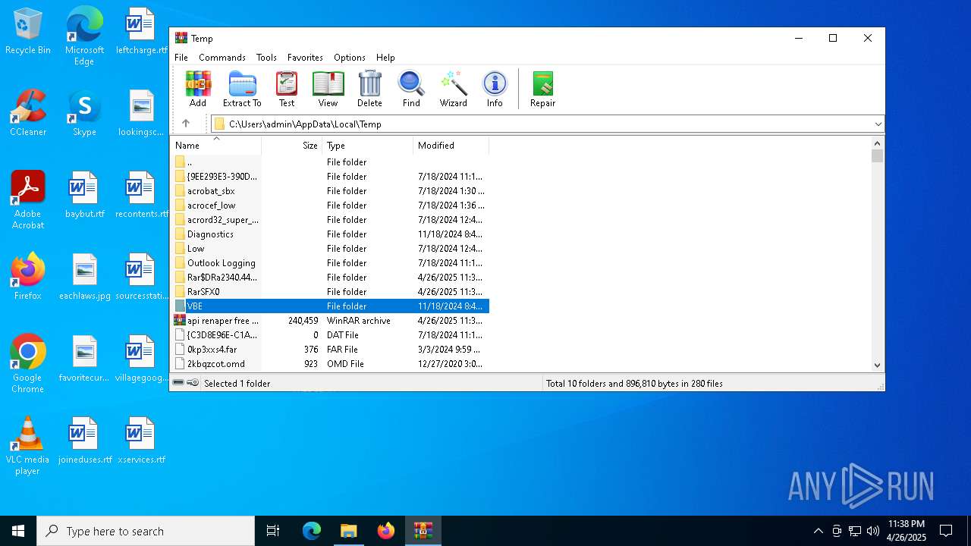Open Google Chrome desktop shortcut

(28, 364)
